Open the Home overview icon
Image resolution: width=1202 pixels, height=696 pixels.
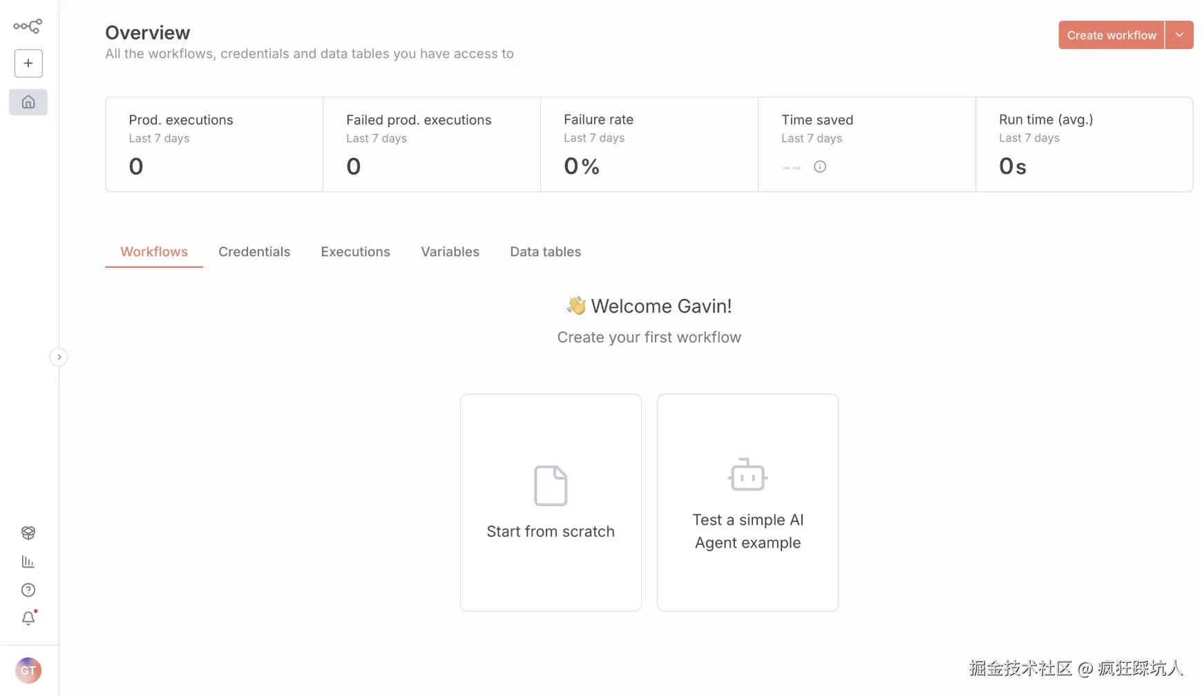point(28,102)
